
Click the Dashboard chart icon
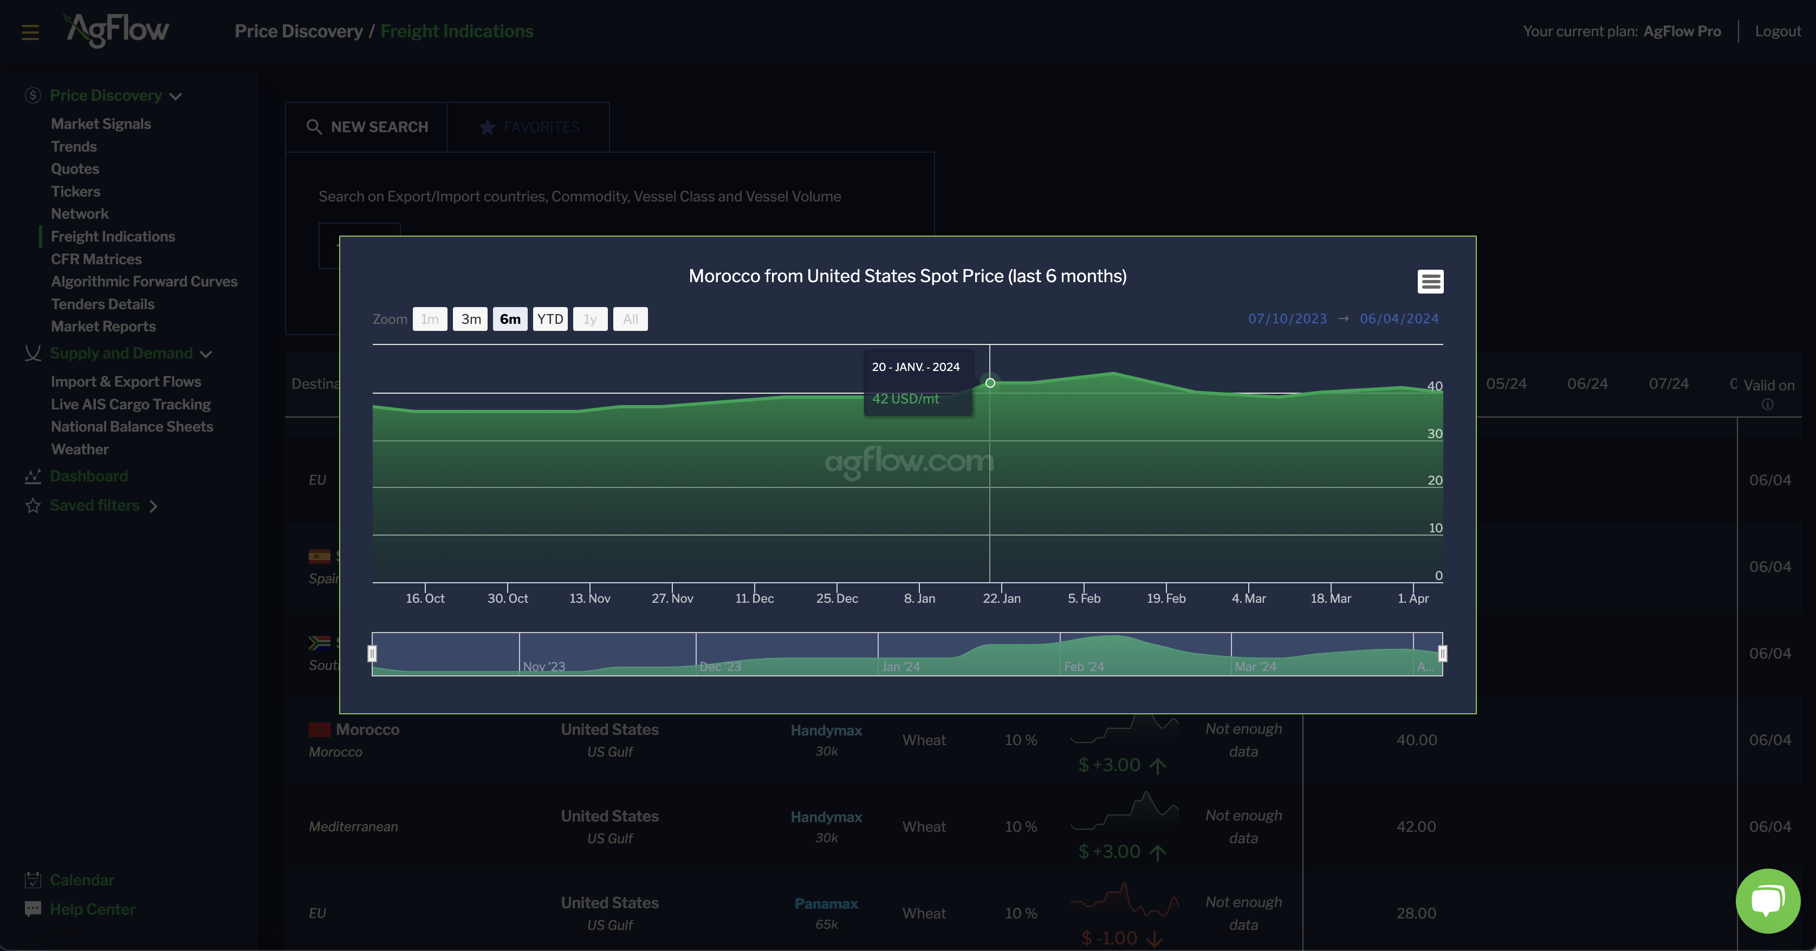point(33,477)
